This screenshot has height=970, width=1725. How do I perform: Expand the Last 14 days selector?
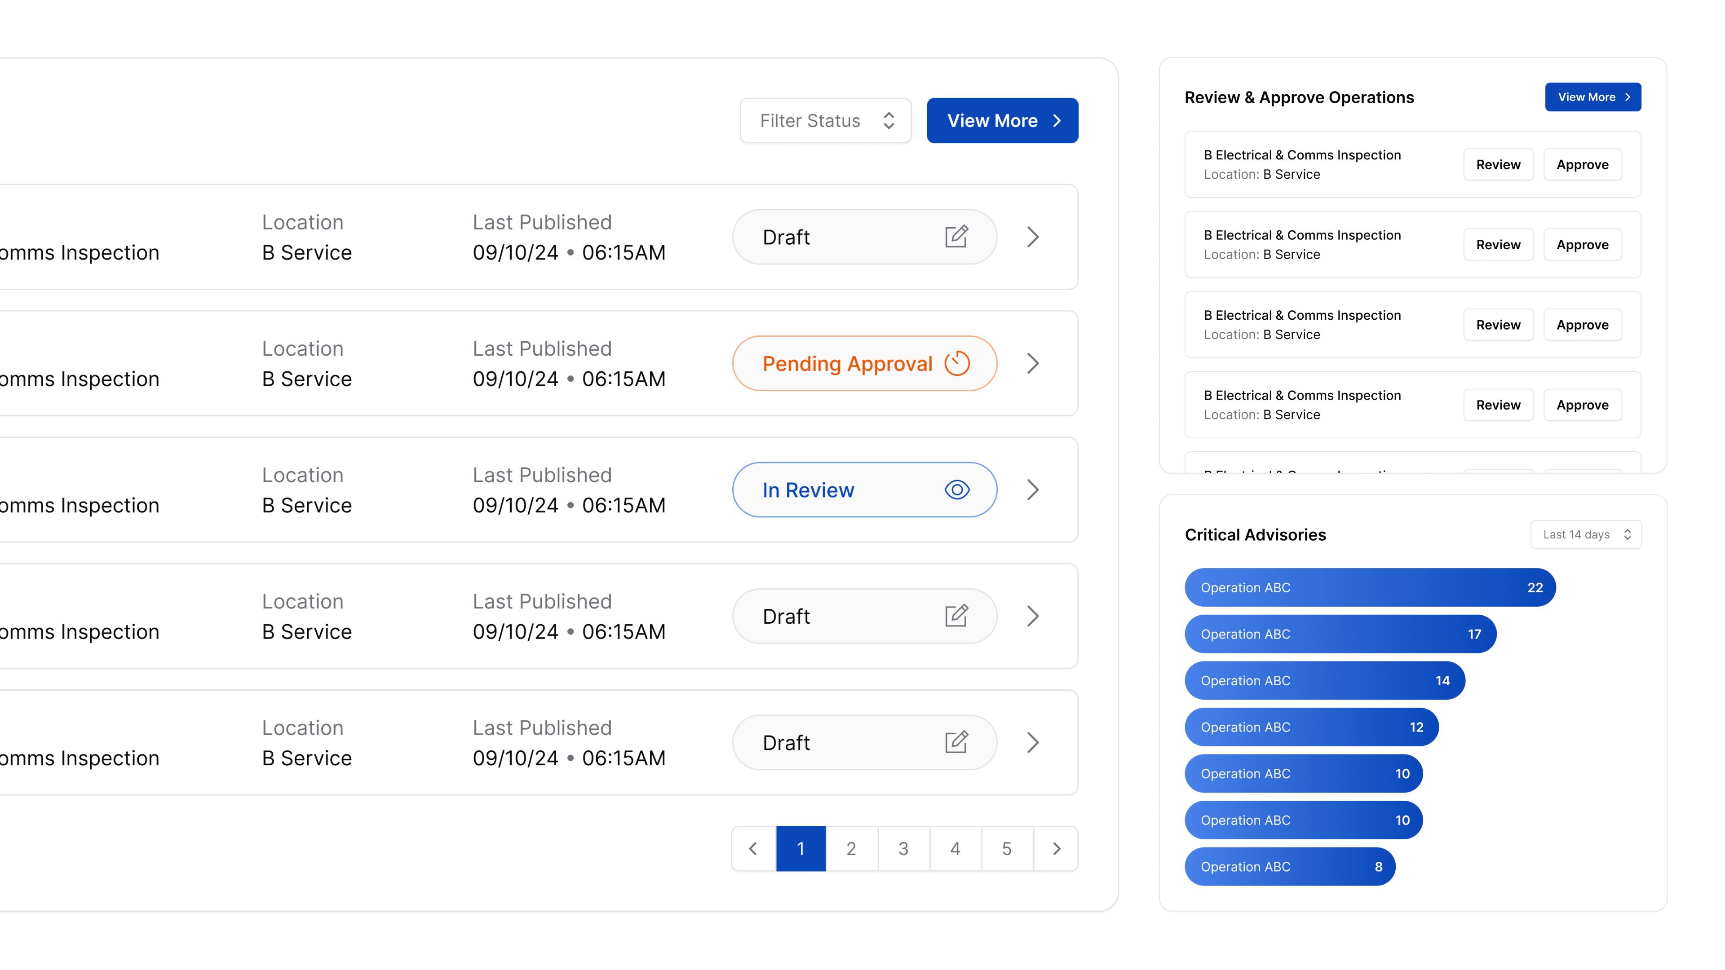tap(1585, 534)
